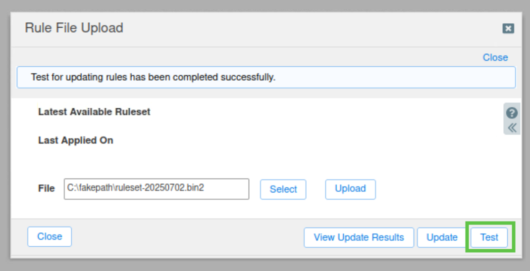Click the File label beside the input
The image size is (530, 271).
coord(47,188)
